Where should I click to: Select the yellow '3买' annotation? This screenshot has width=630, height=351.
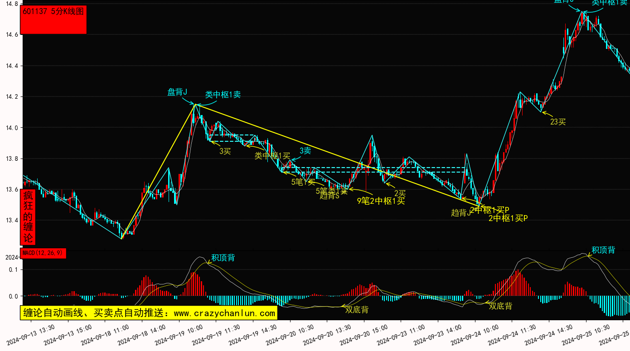coord(225,151)
